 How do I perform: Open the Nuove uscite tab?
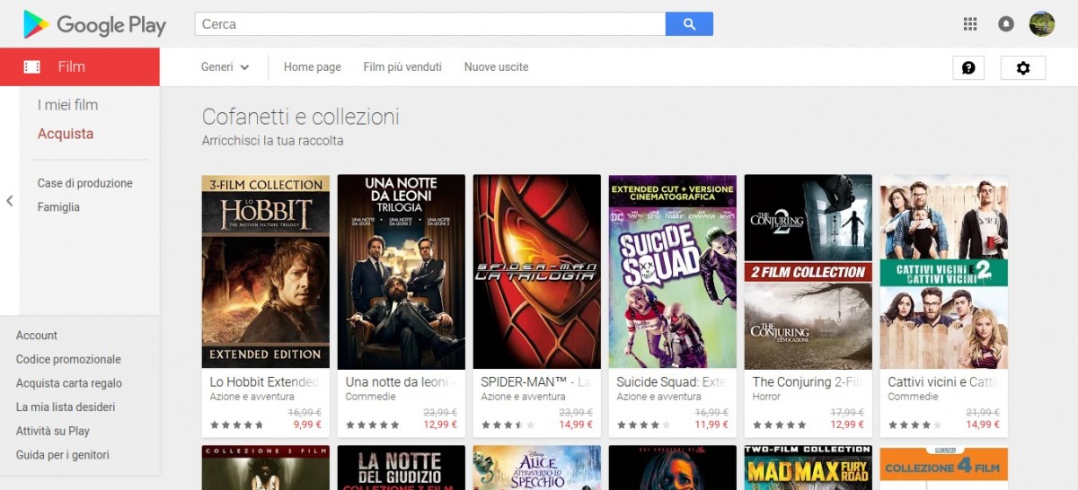[496, 67]
